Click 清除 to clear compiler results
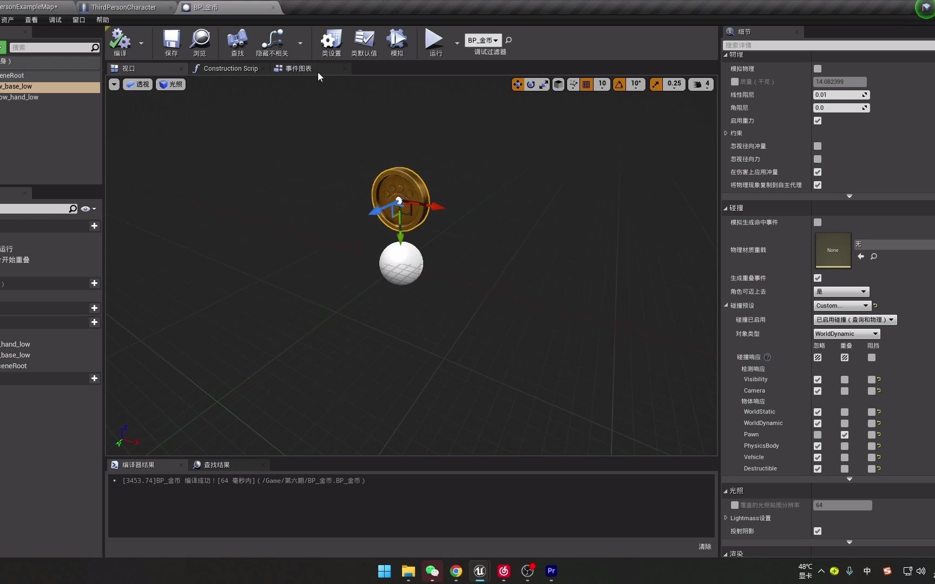 (x=704, y=546)
